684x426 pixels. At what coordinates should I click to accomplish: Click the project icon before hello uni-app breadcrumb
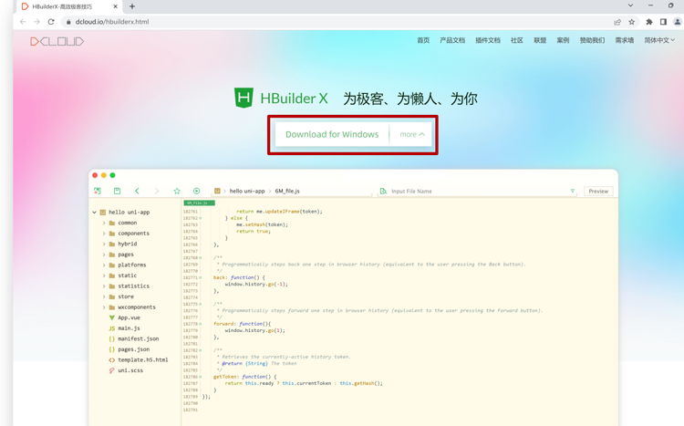pos(217,191)
